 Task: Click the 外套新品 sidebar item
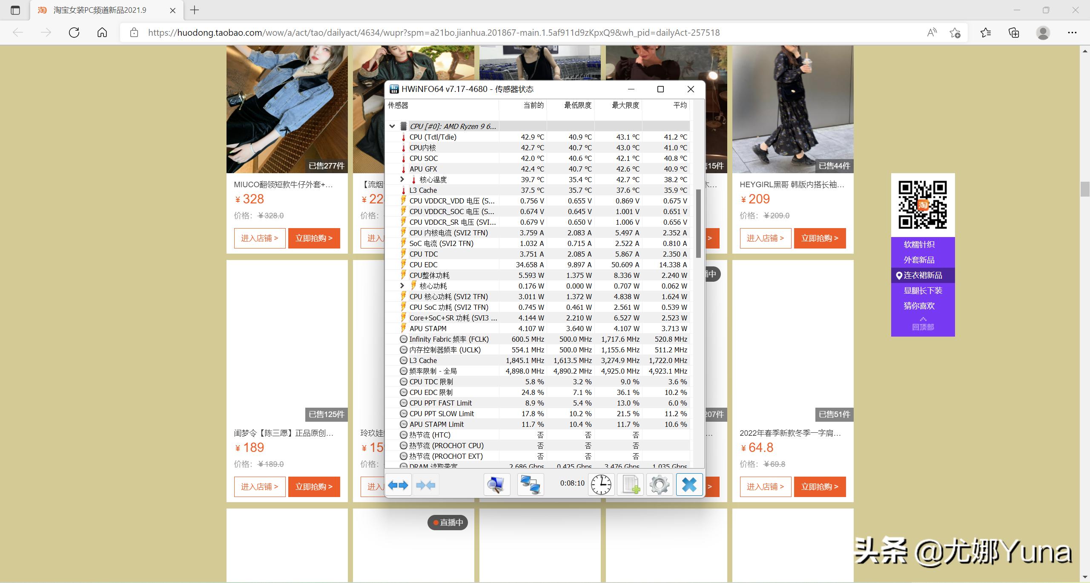coord(919,260)
